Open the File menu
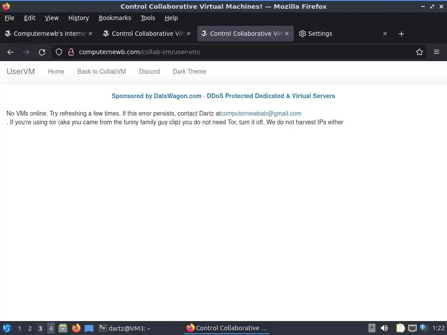The width and height of the screenshot is (447, 335). click(10, 18)
